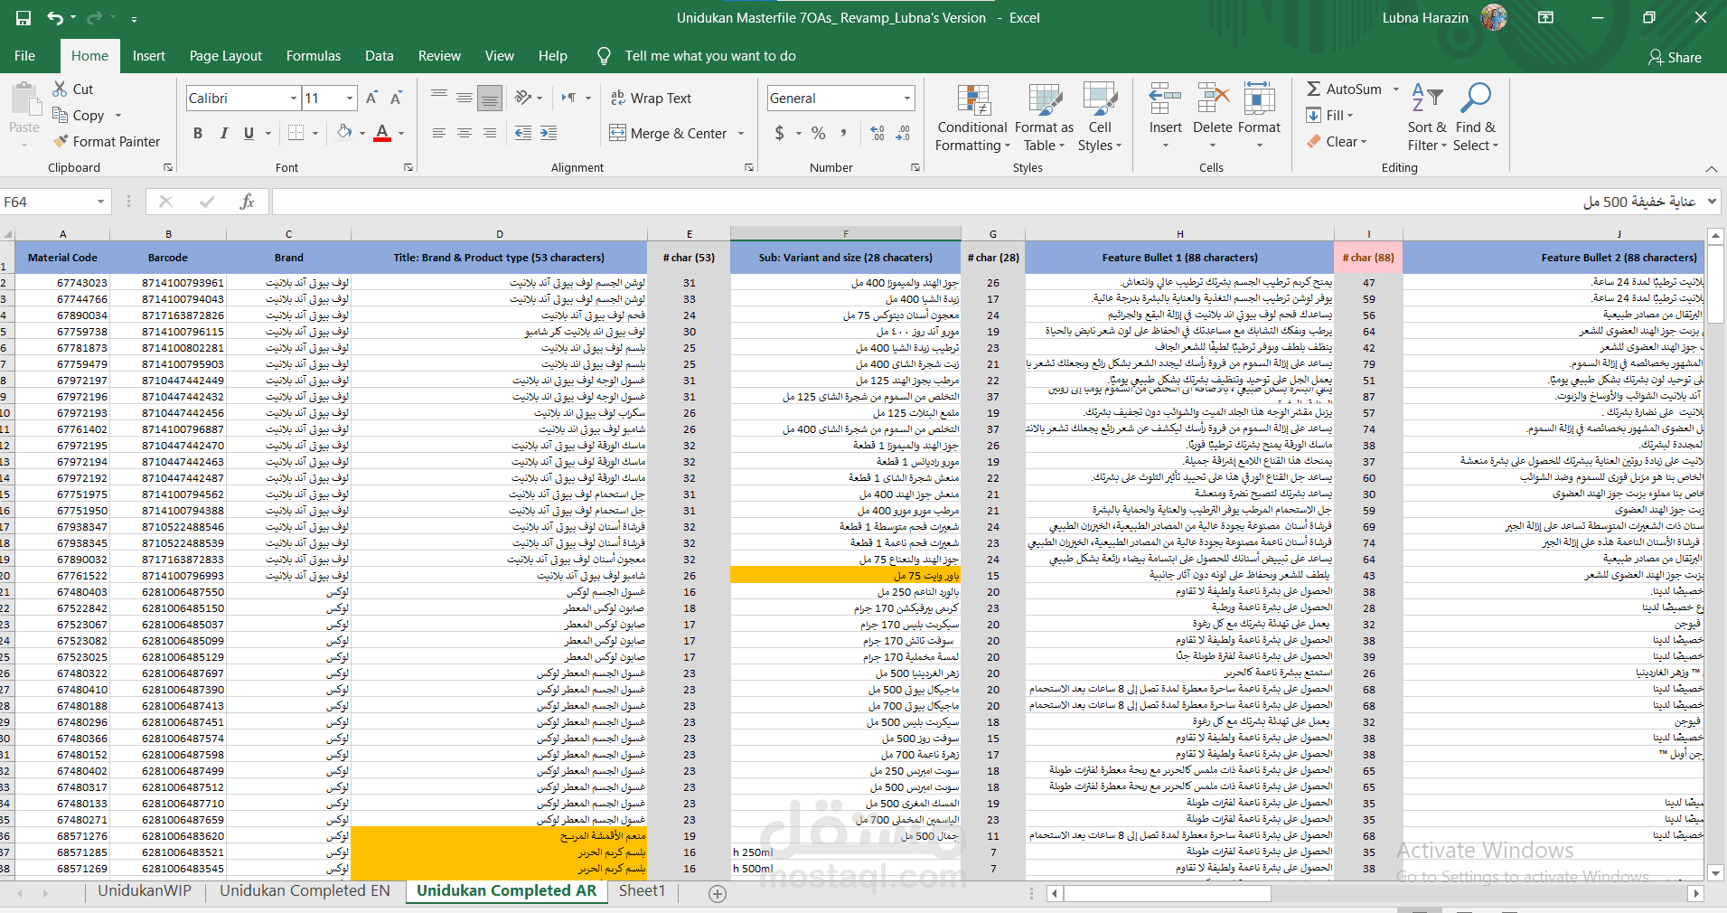The height and width of the screenshot is (913, 1727).
Task: Activate the Format Painter brush
Action: tap(107, 141)
